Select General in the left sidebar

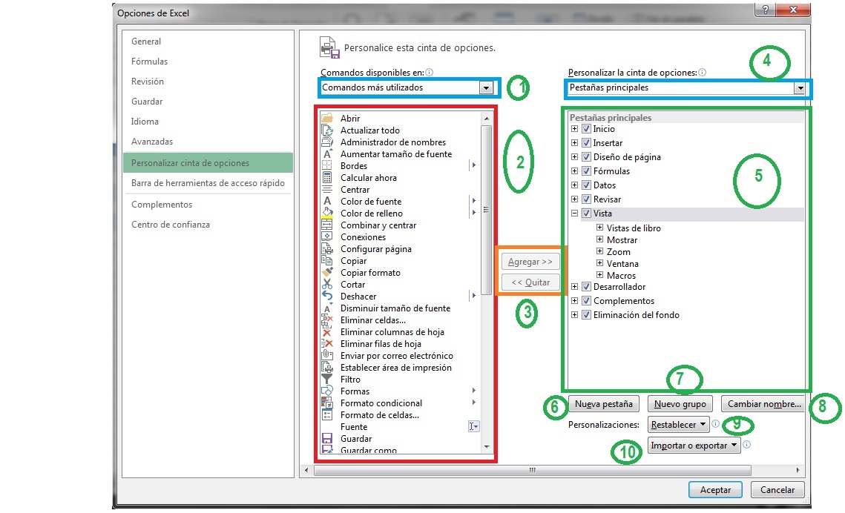(146, 42)
